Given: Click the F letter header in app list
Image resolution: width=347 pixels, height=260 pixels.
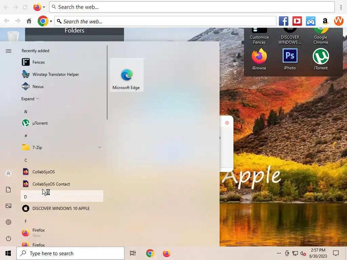Looking at the screenshot, I should point(26,221).
